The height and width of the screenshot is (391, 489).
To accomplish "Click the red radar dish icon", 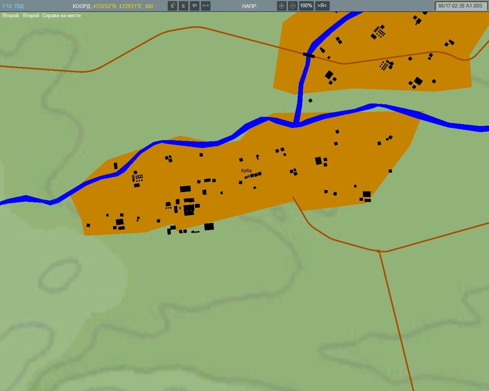I will click(x=183, y=6).
